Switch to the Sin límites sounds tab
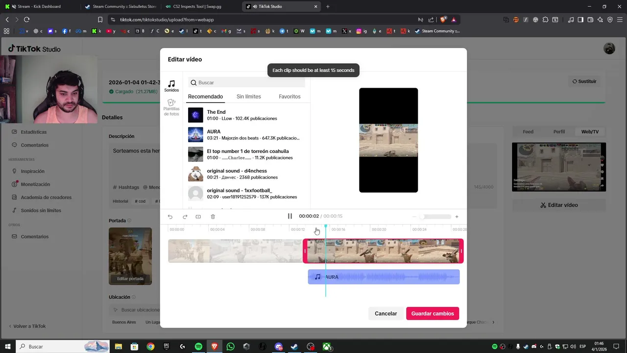This screenshot has height=353, width=627. [x=249, y=97]
